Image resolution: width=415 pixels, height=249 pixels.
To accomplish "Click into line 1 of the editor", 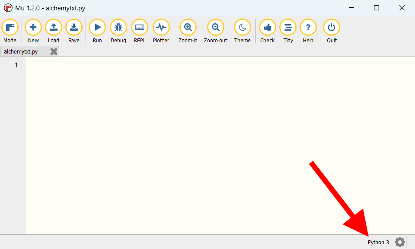I will [x=220, y=65].
